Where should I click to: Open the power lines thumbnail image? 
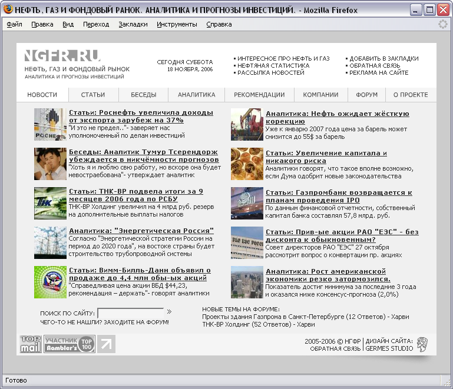[x=50, y=242]
